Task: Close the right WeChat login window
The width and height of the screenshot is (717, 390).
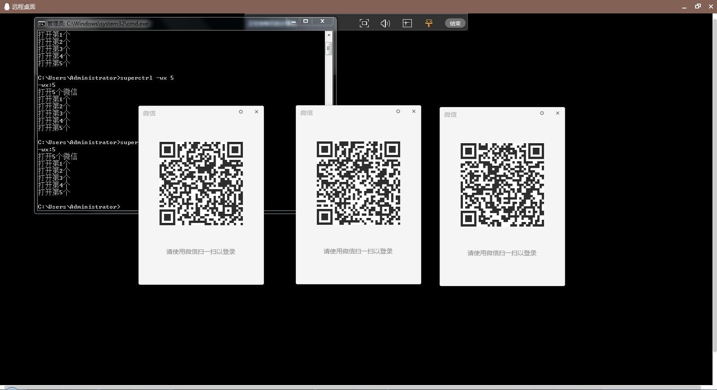Action: (x=557, y=113)
